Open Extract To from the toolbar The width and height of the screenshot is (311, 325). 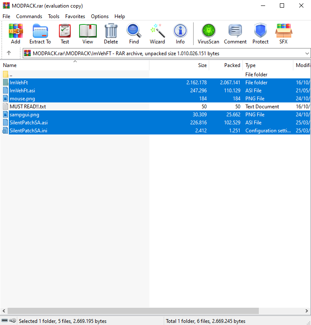click(40, 31)
